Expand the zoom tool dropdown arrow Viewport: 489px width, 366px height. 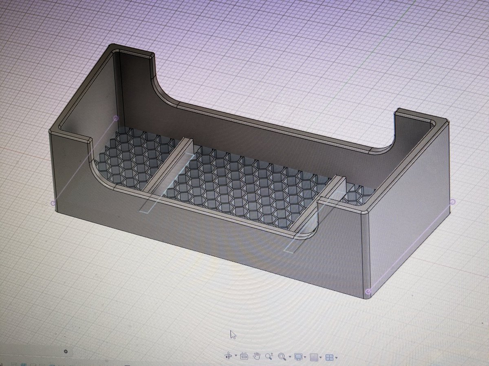point(289,357)
